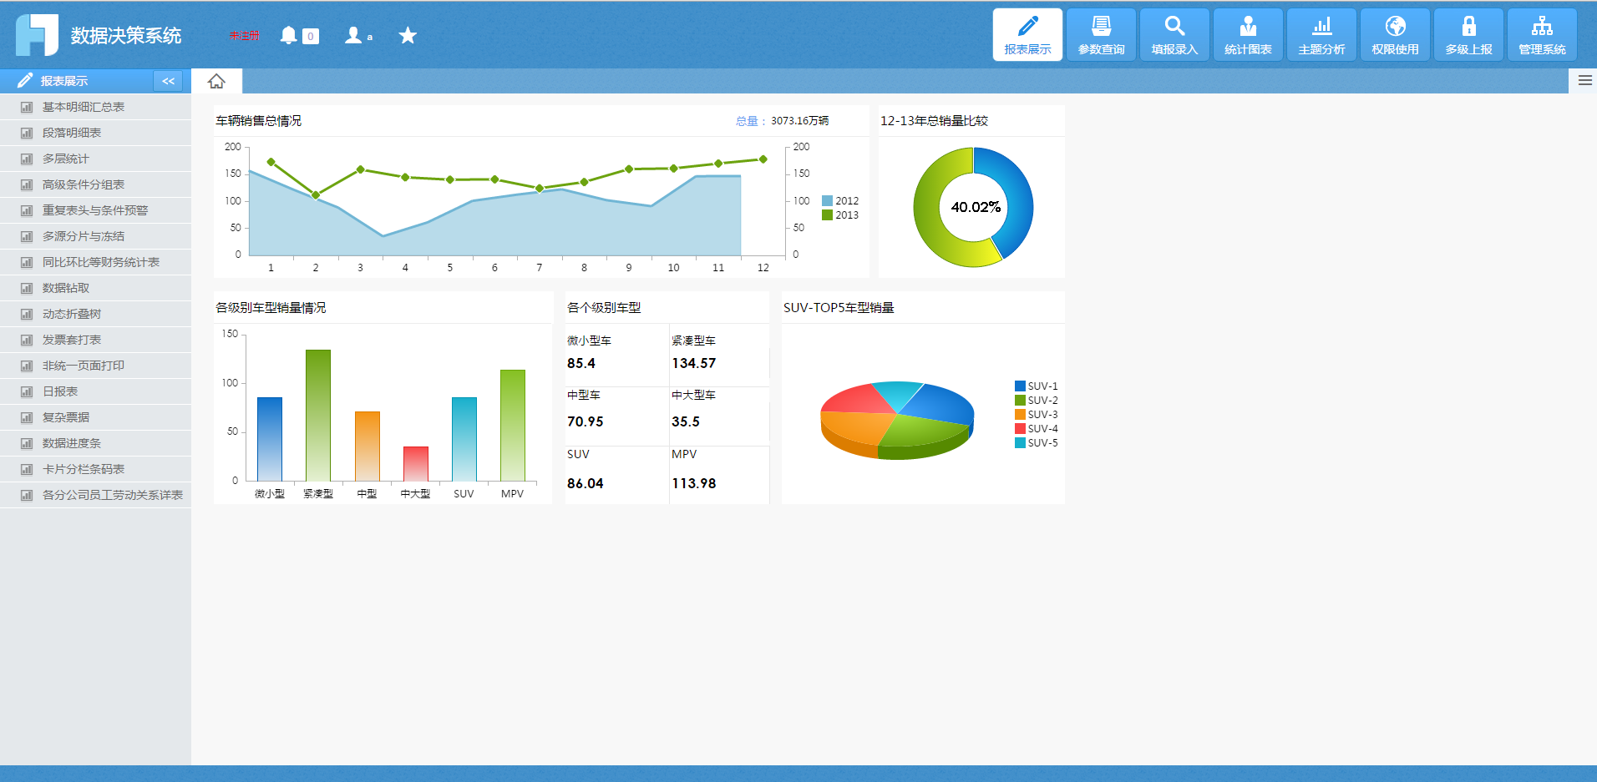
Task: Toggle 2013 series in chart legend
Action: (x=840, y=215)
